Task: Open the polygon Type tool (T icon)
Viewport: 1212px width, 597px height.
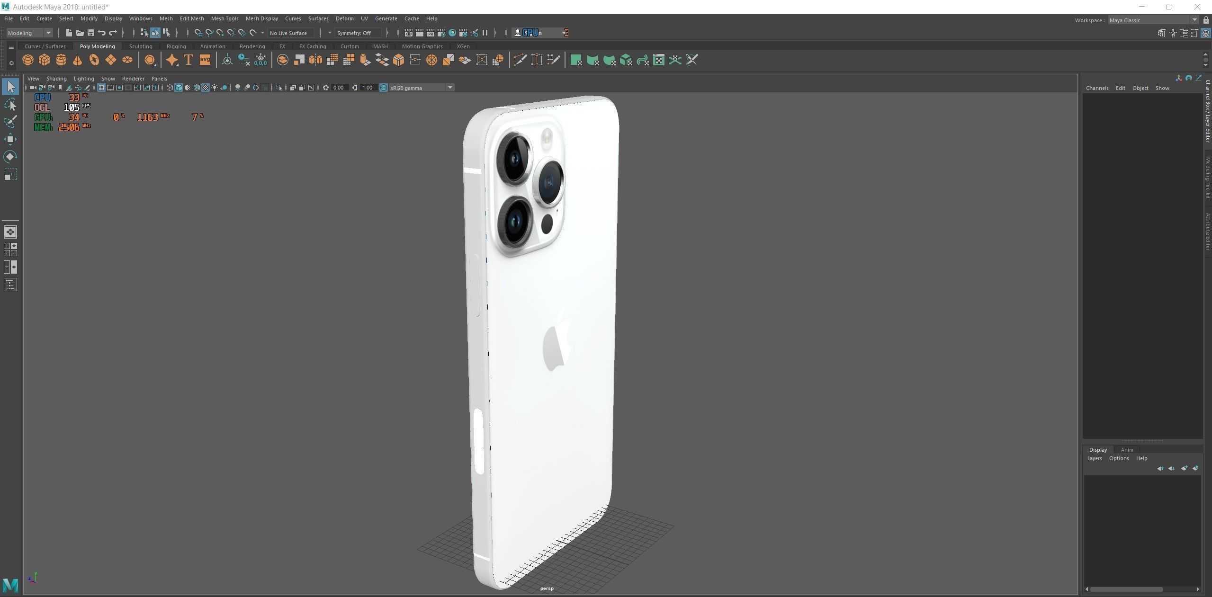Action: (x=189, y=60)
